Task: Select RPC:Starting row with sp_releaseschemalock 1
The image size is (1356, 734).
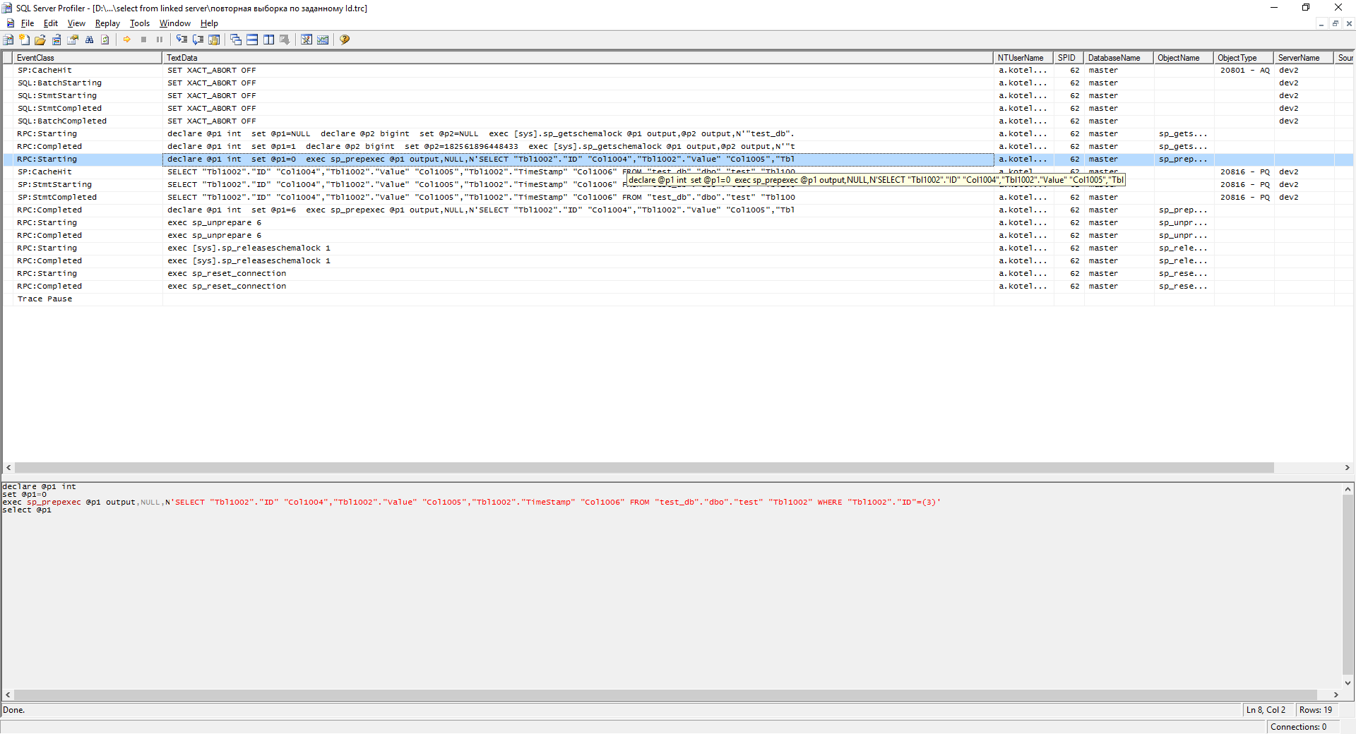Action: pyautogui.click(x=678, y=248)
